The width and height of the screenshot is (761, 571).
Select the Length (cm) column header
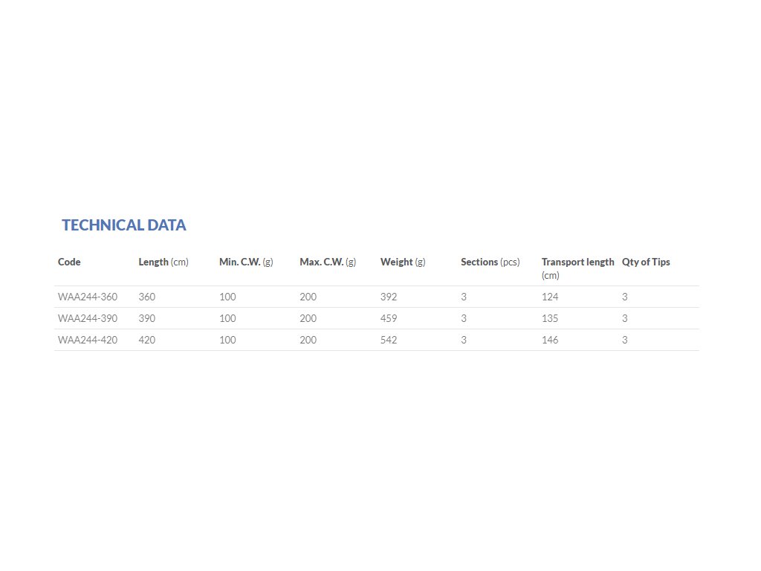163,262
